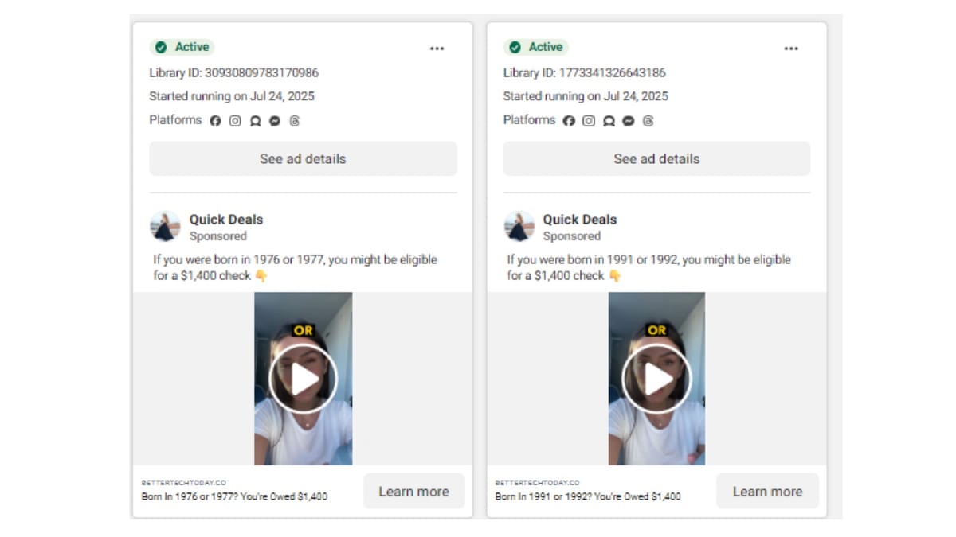Play the video in the left ad
This screenshot has height=537, width=956.
(303, 378)
